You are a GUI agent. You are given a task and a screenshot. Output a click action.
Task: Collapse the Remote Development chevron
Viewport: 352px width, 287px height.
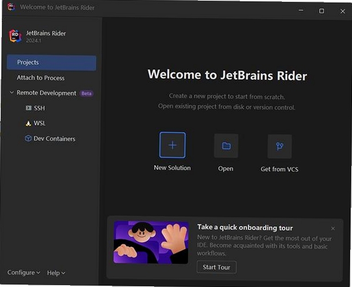pyautogui.click(x=11, y=92)
